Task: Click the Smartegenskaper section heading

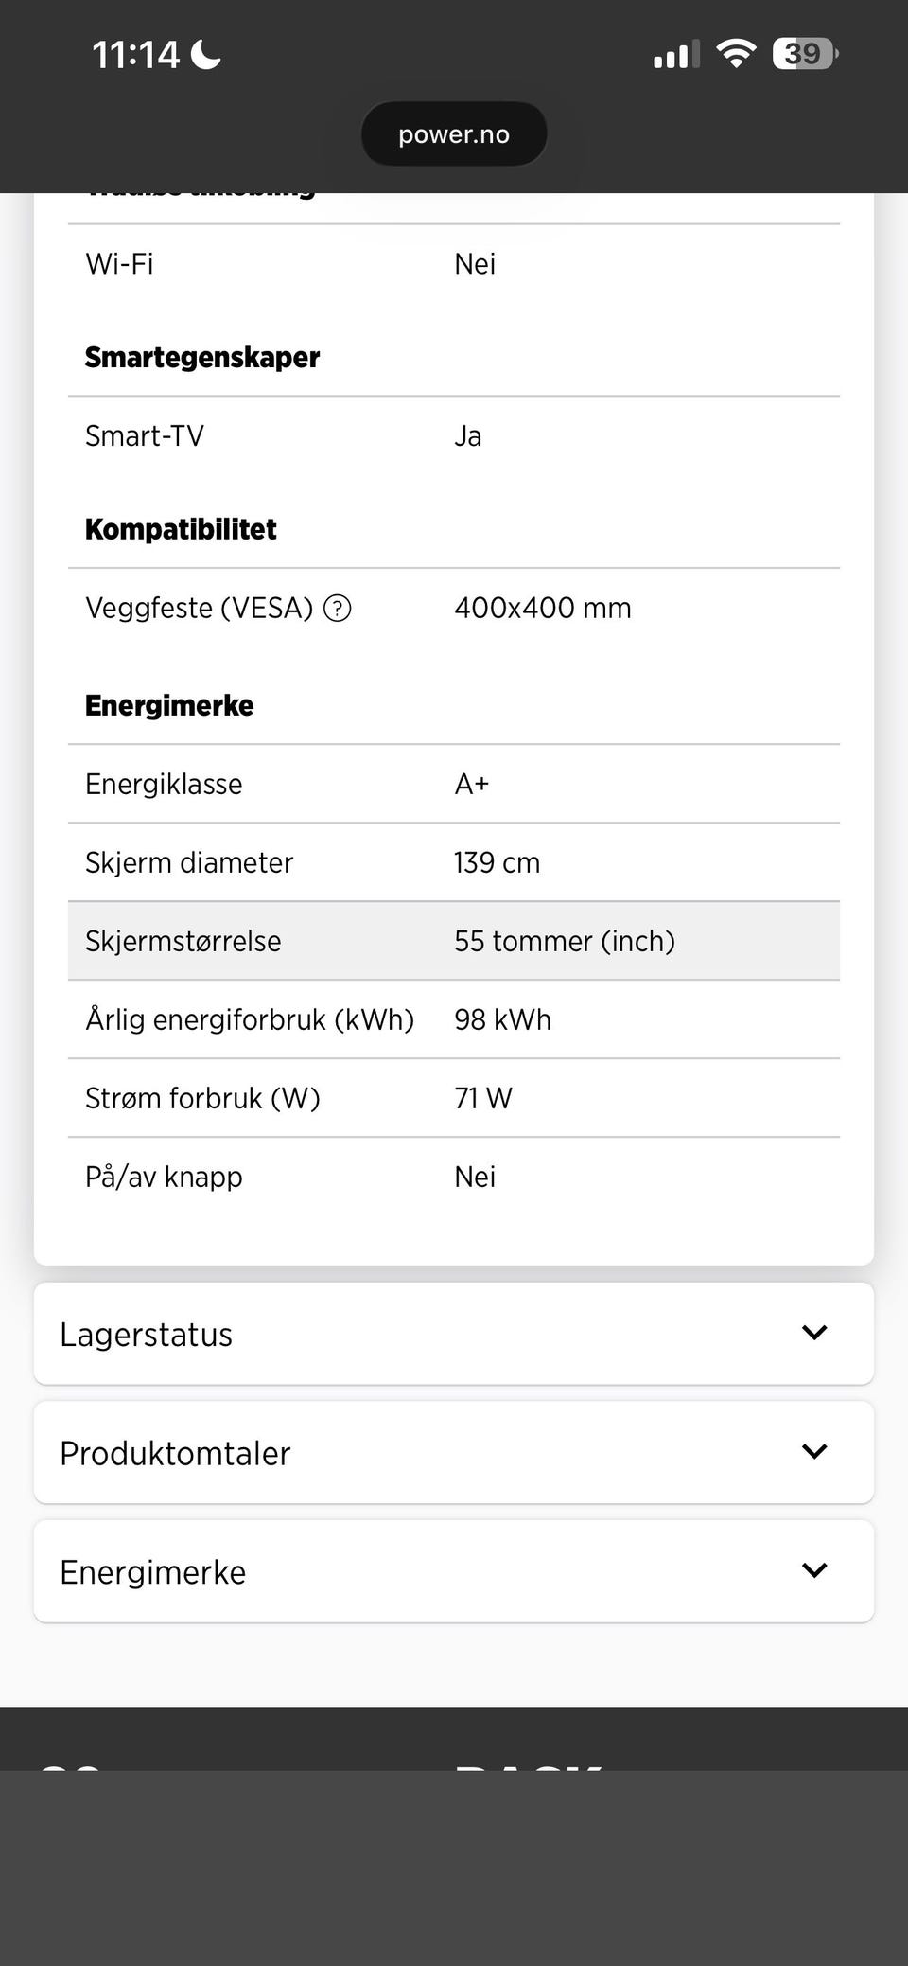Action: [x=202, y=357]
